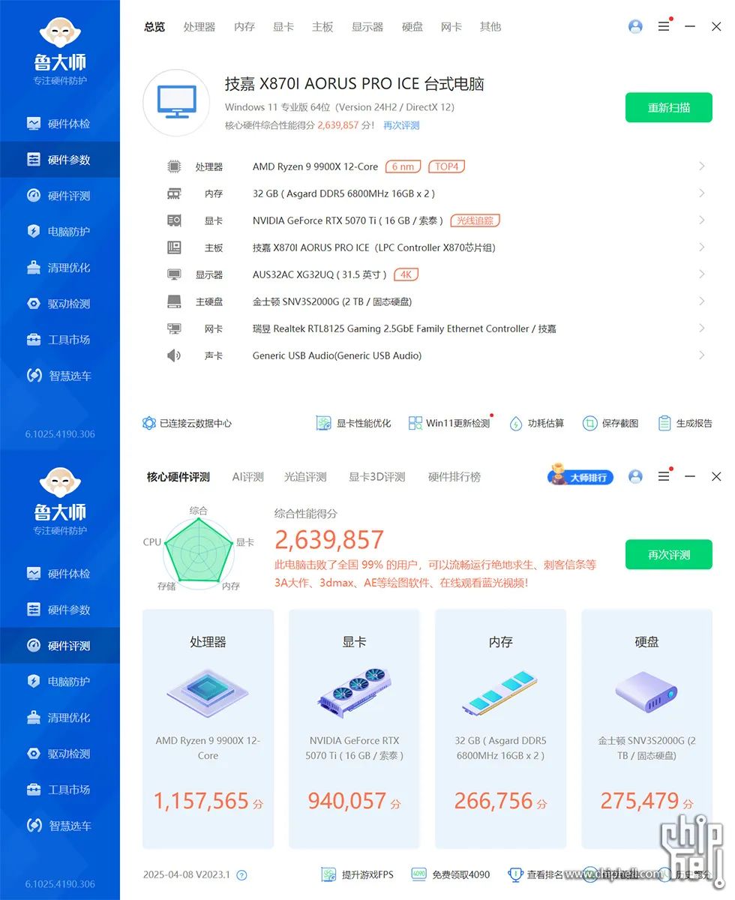
Task: Open hamburger menu in overview window
Action: 664,26
